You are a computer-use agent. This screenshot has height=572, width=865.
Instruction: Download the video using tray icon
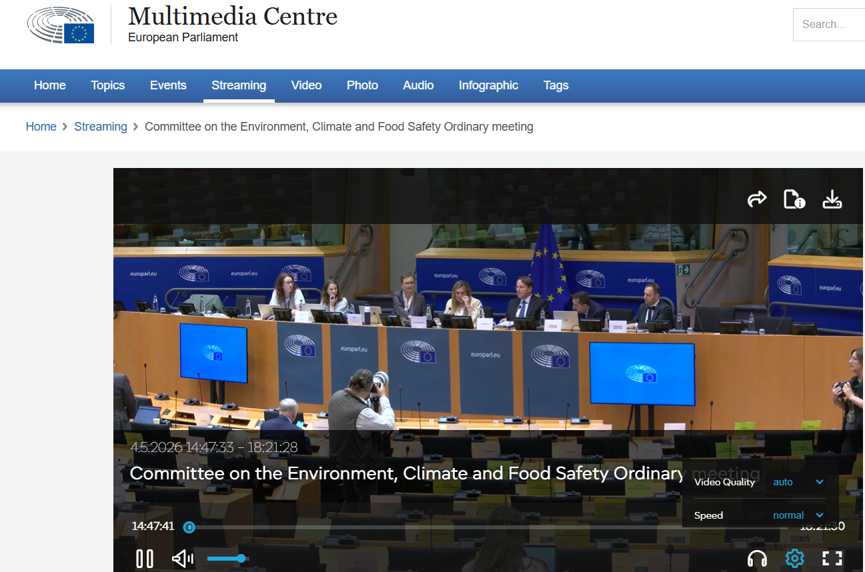click(x=832, y=199)
